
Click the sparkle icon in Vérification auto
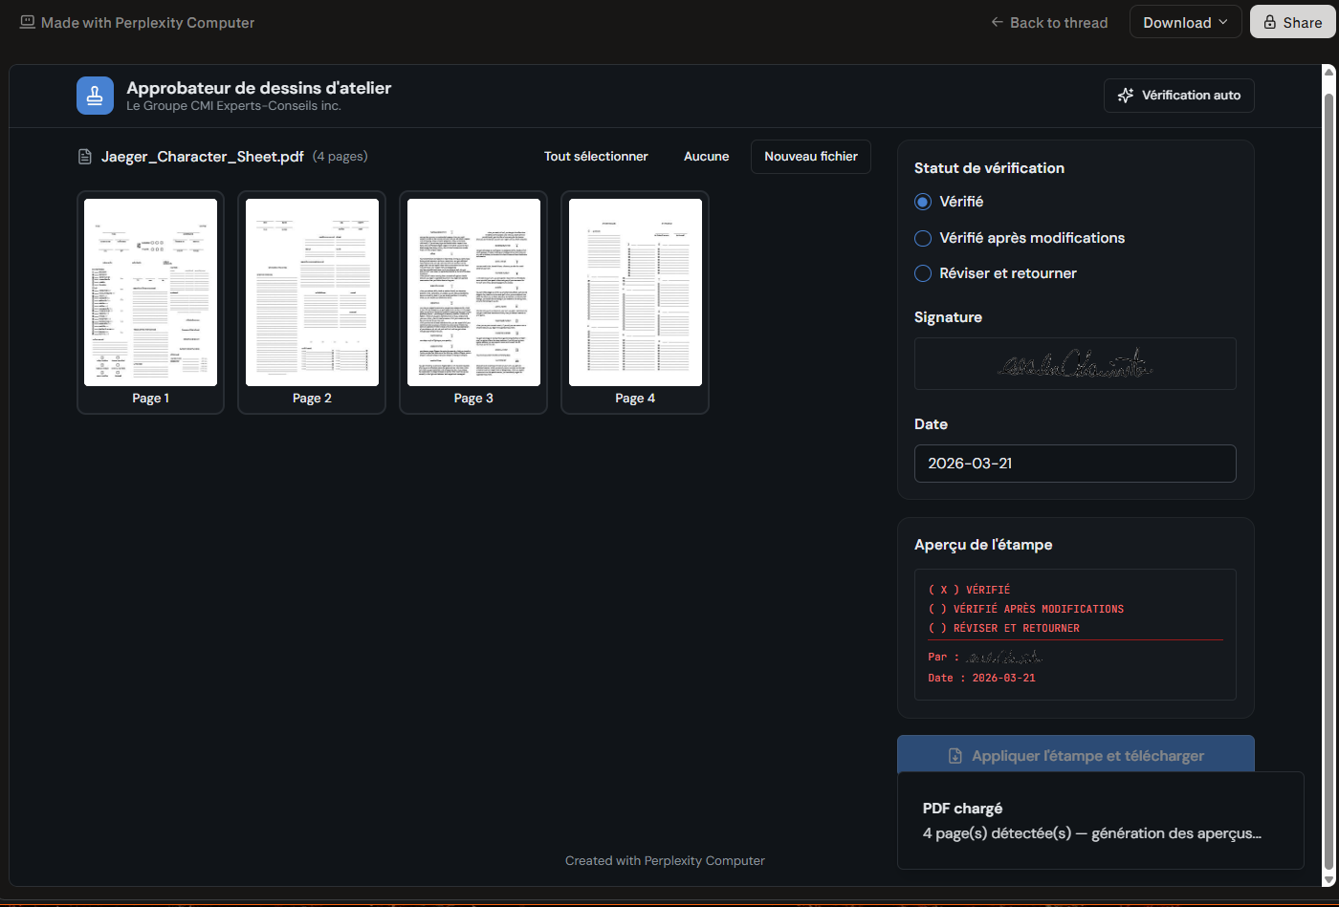point(1126,96)
